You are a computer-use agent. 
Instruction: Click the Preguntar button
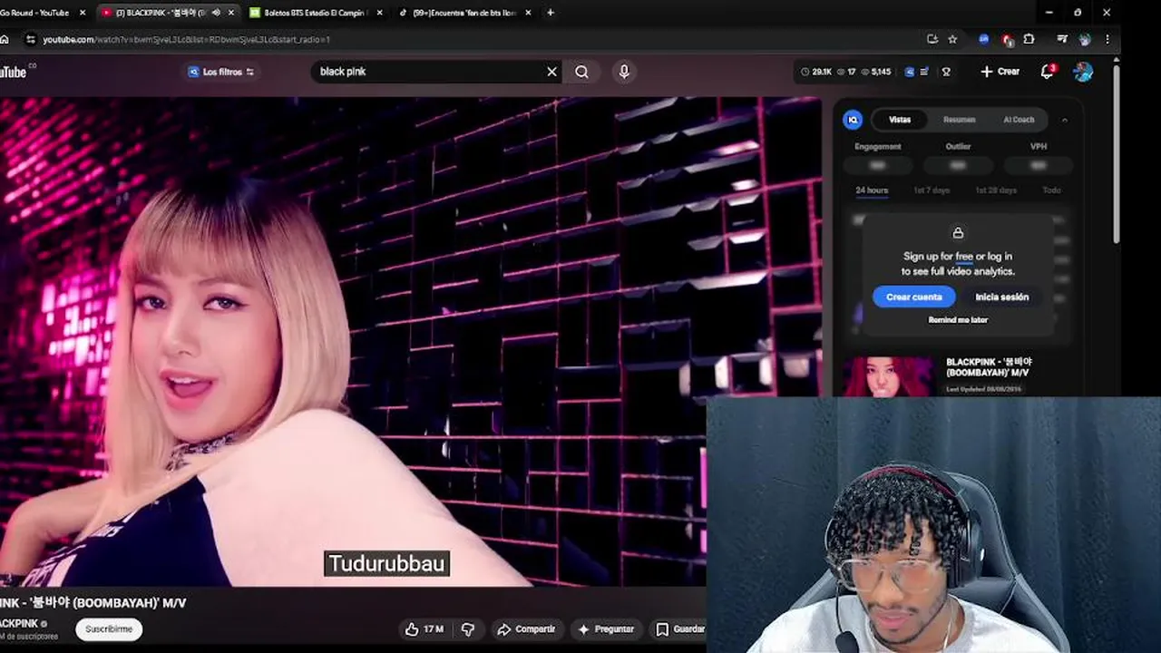tap(606, 629)
